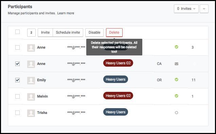Click Melvin's Heavy Users G2 tag
216x134 pixels.
[118, 96]
